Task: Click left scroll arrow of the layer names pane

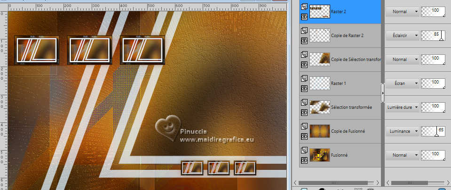Action: click(x=295, y=183)
